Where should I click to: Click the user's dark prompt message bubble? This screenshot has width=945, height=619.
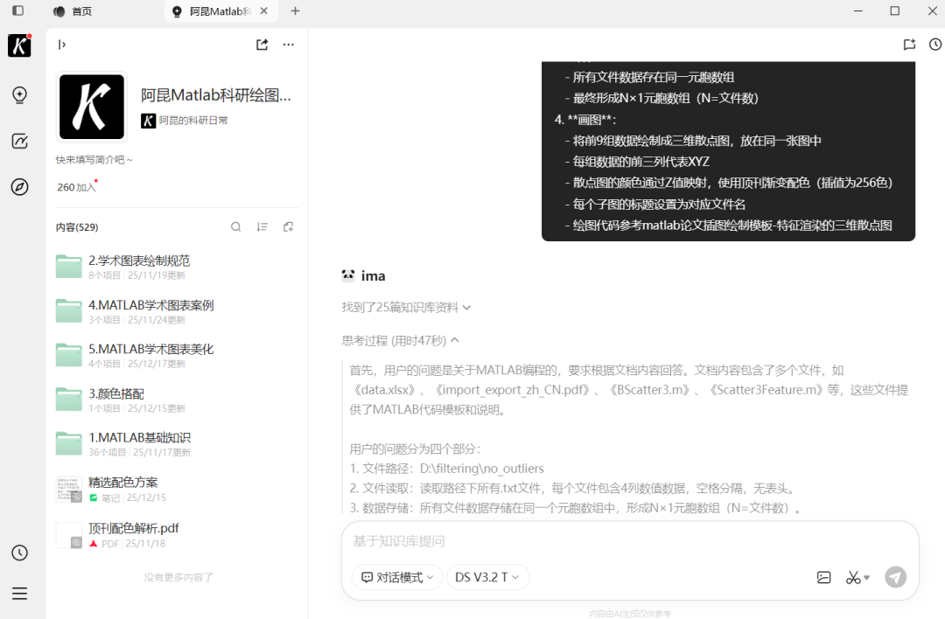[x=728, y=150]
